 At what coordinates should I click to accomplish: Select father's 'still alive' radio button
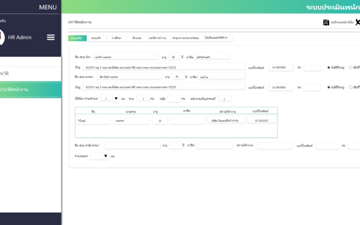coord(328,67)
